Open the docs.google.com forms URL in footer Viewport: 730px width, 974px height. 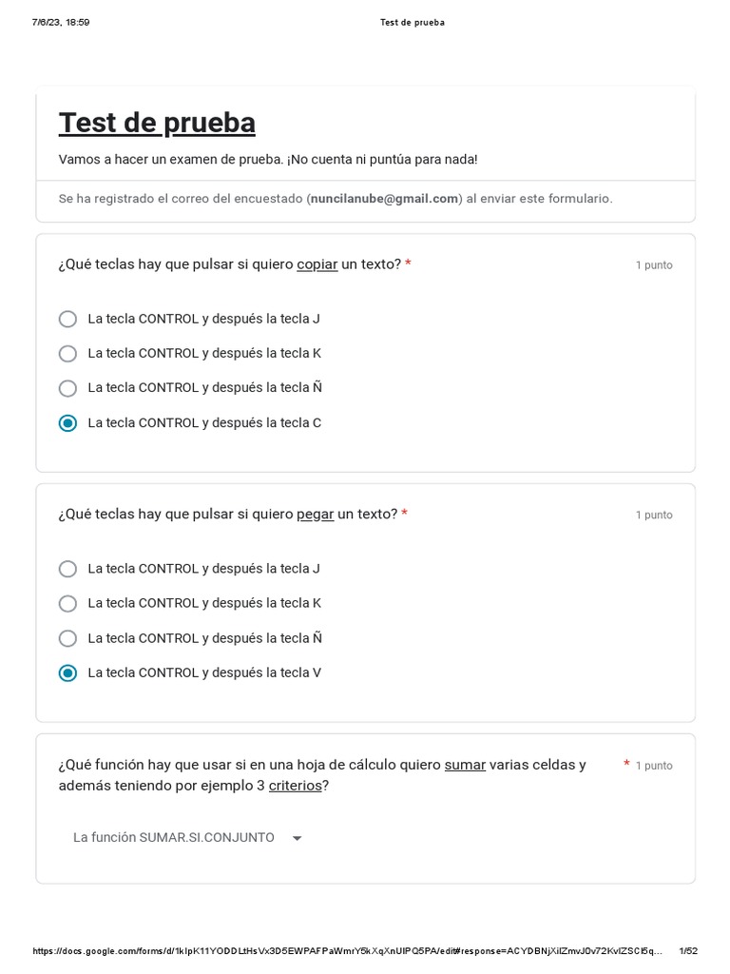click(x=347, y=951)
